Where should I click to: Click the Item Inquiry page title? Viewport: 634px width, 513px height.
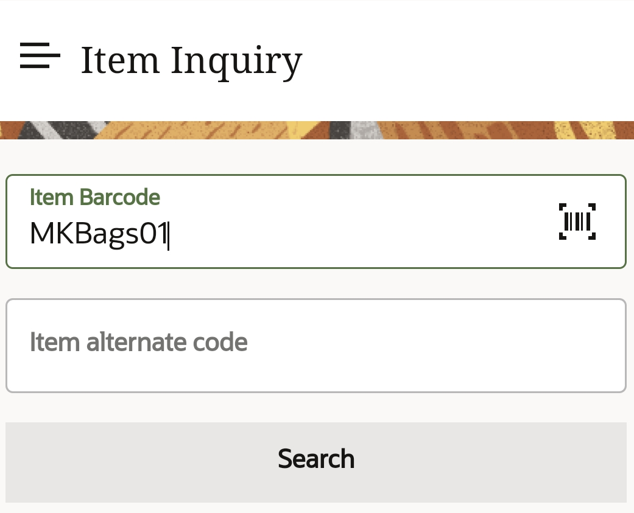click(191, 60)
